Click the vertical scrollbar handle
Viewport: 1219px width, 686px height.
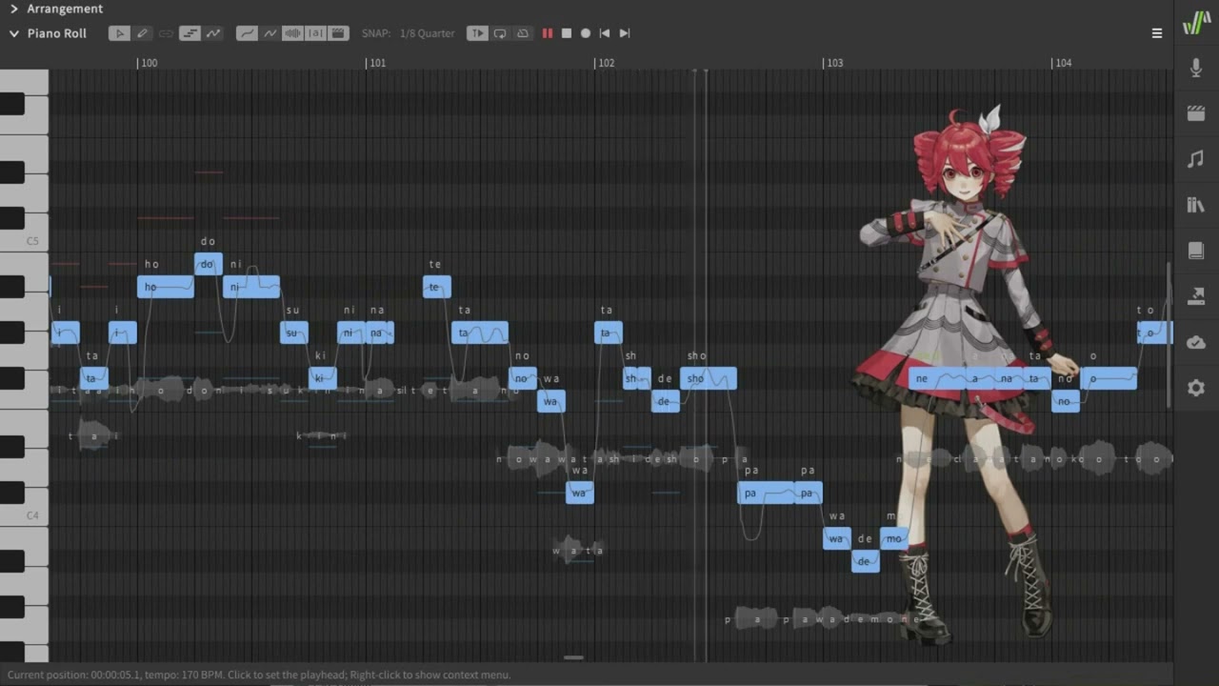click(1169, 335)
